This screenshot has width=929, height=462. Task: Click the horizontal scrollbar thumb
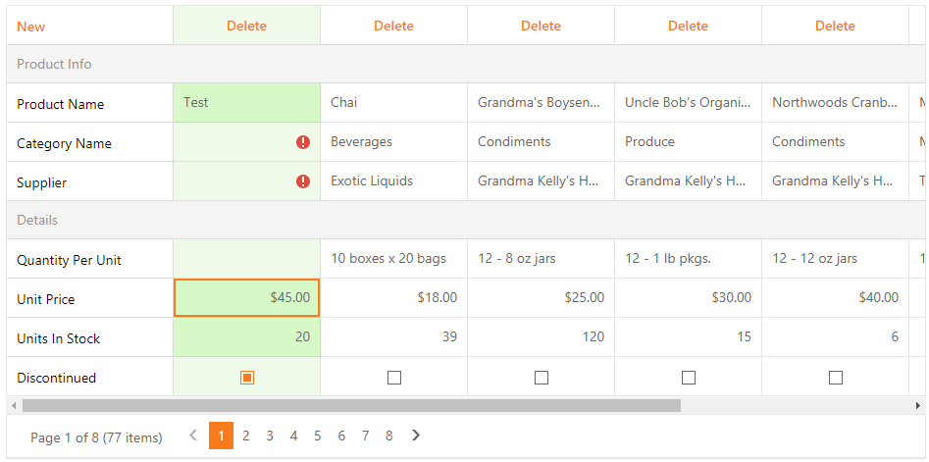tap(351, 406)
